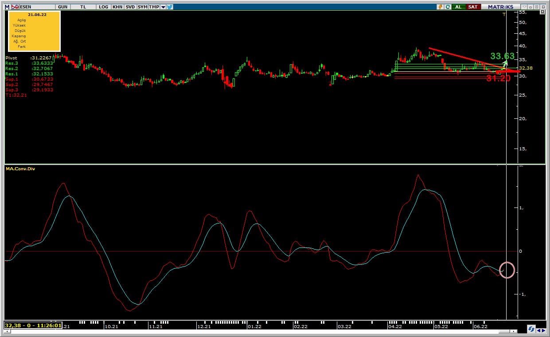Click the orange lightning bolt icon

(x=440, y=7)
